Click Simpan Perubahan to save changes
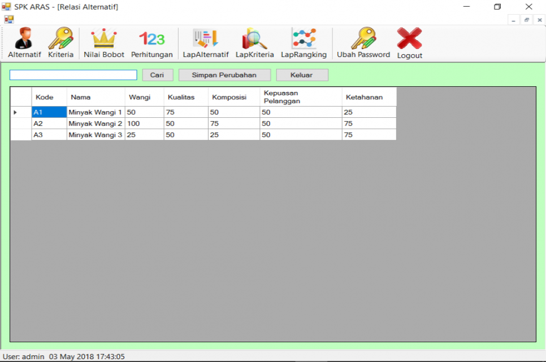 pyautogui.click(x=224, y=74)
